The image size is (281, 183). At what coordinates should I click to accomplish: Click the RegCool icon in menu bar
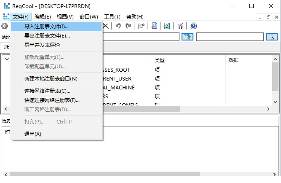click(x=6, y=16)
